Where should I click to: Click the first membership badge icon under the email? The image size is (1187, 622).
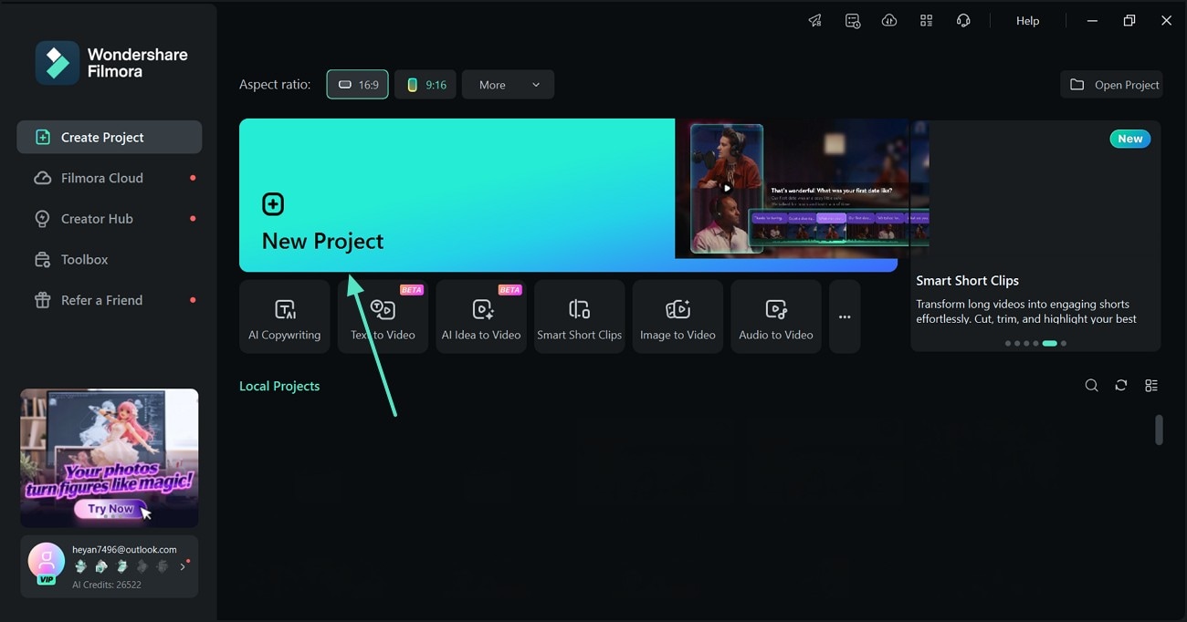[x=80, y=566]
